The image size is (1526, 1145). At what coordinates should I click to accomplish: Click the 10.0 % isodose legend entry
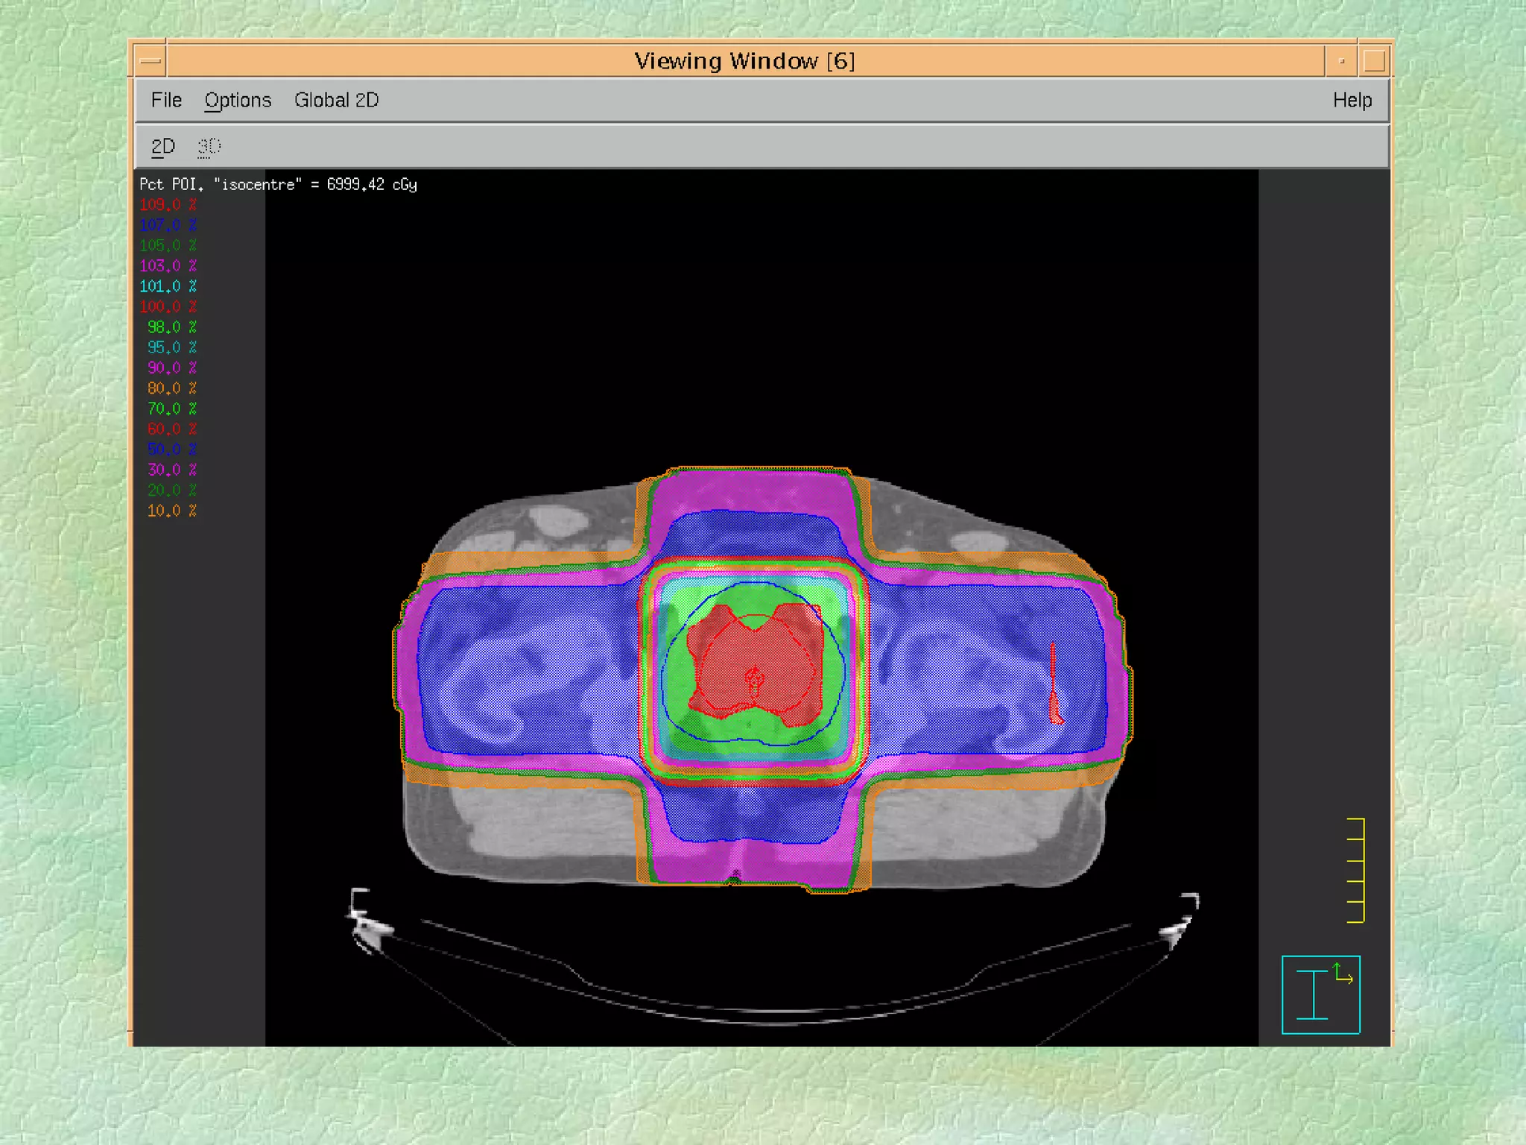[x=171, y=511]
